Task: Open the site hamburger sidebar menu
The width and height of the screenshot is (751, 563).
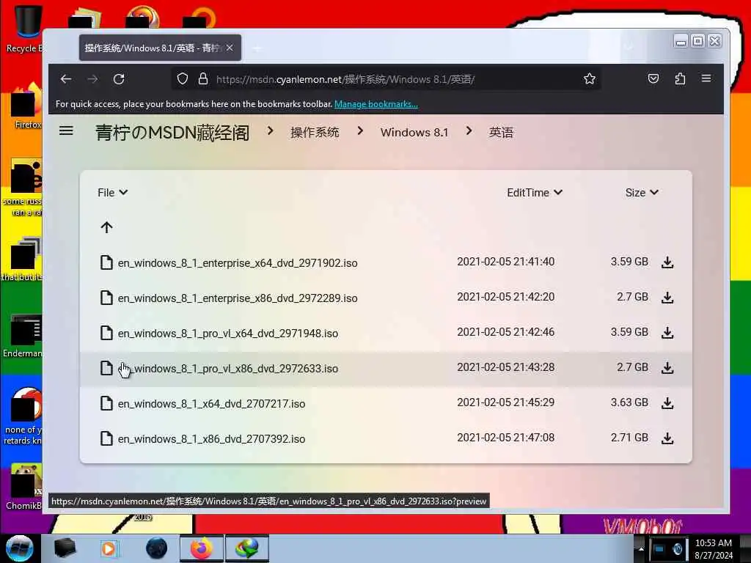Action: point(66,130)
